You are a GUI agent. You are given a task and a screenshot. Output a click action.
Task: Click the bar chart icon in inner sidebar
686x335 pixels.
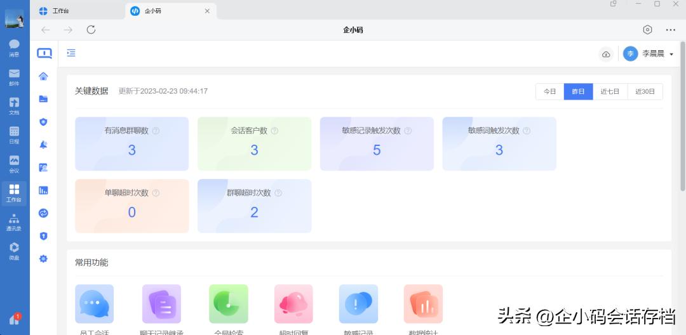[x=43, y=190]
